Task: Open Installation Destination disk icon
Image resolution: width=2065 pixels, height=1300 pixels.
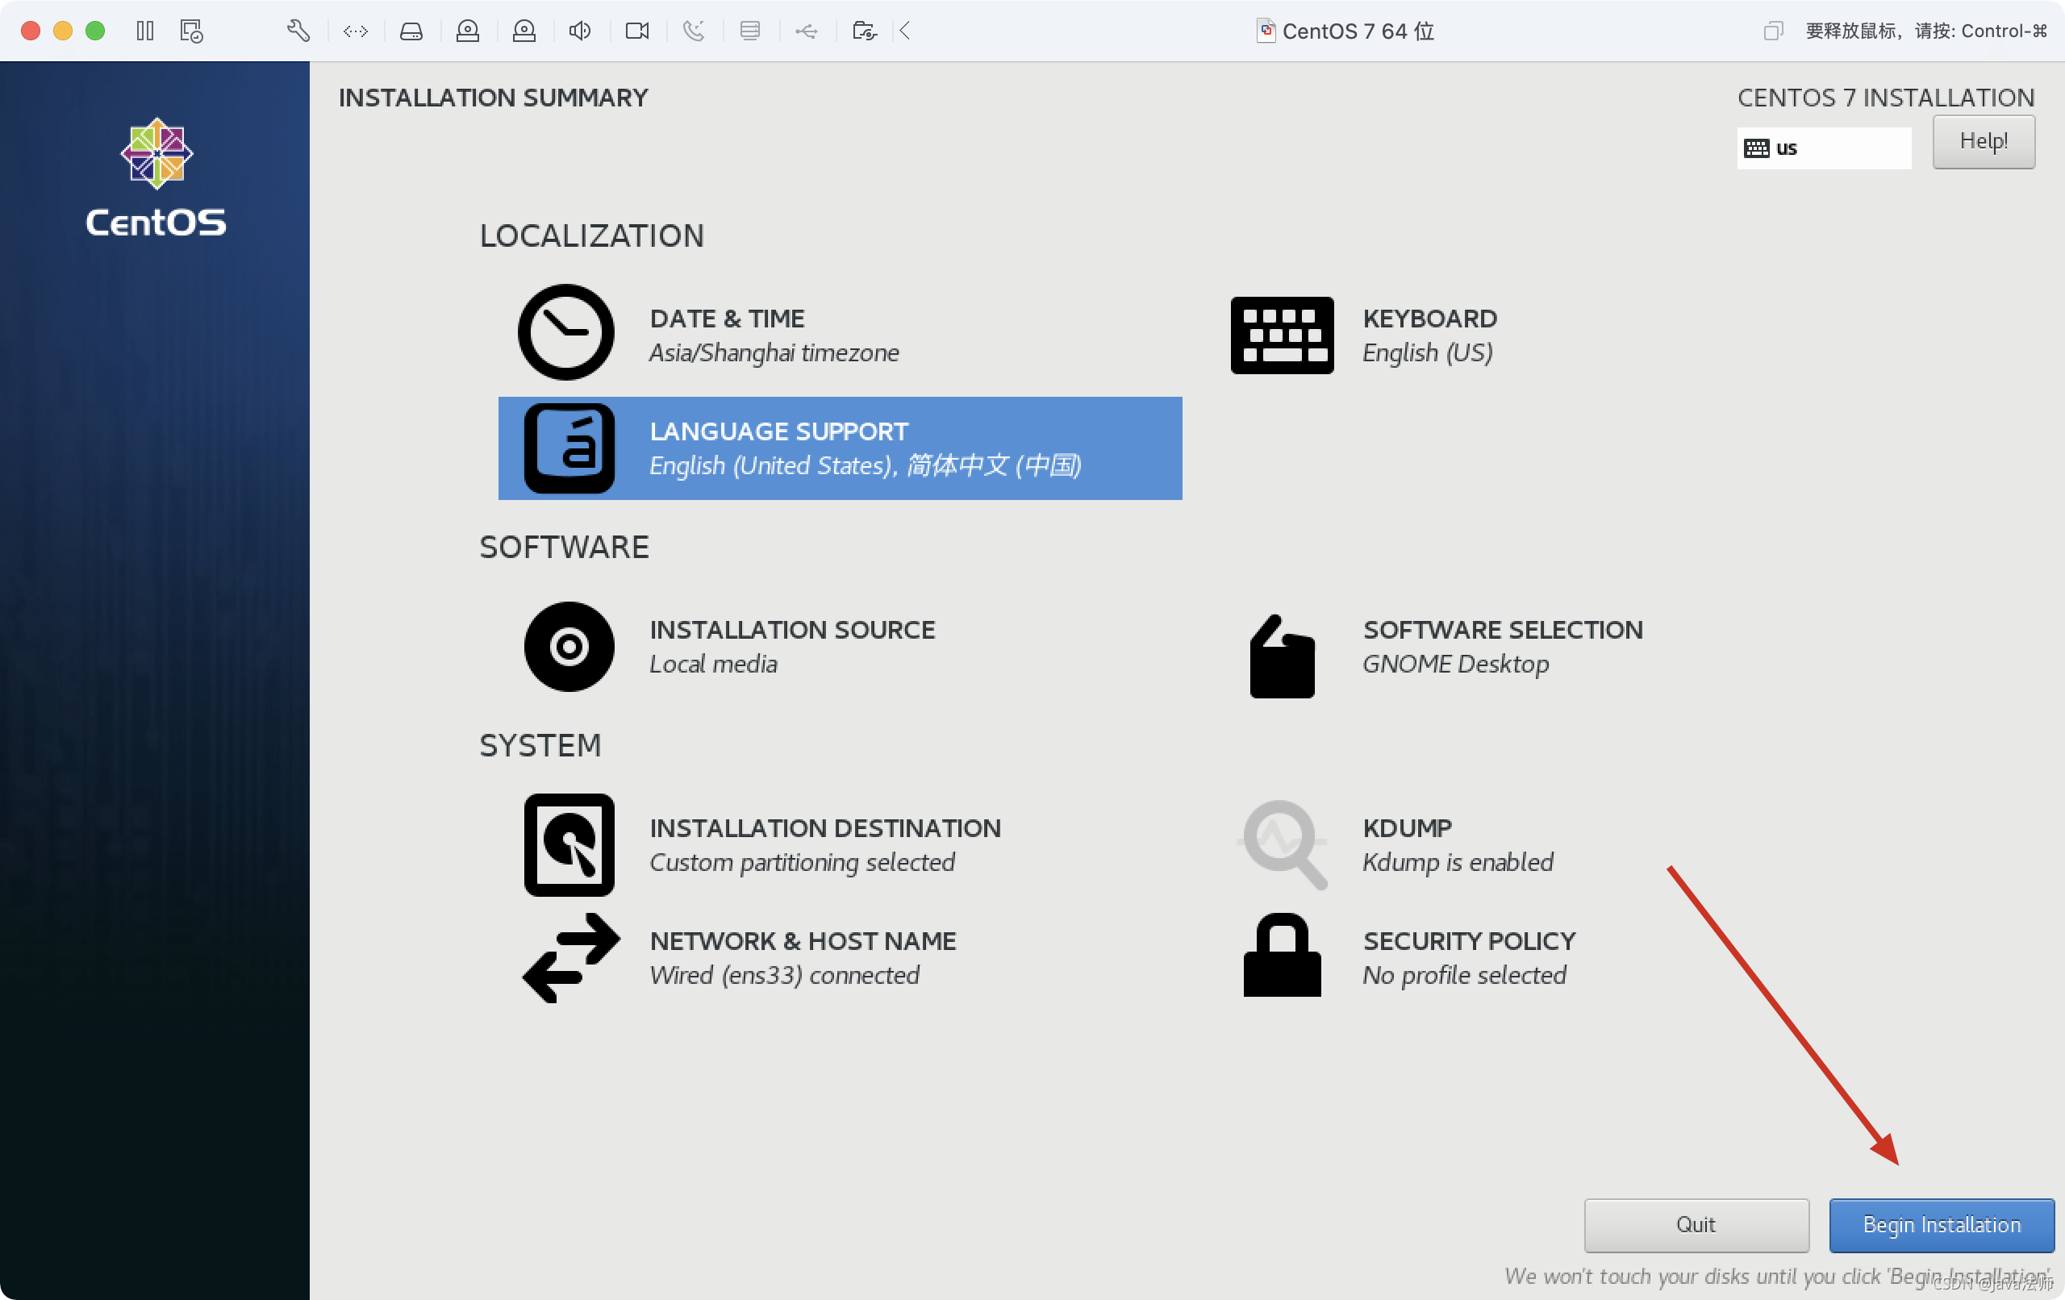Action: (x=569, y=844)
